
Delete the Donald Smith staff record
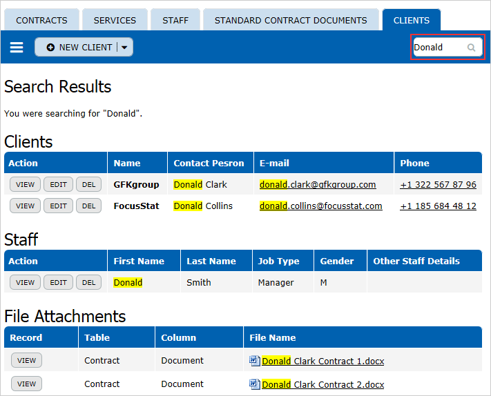click(x=88, y=282)
